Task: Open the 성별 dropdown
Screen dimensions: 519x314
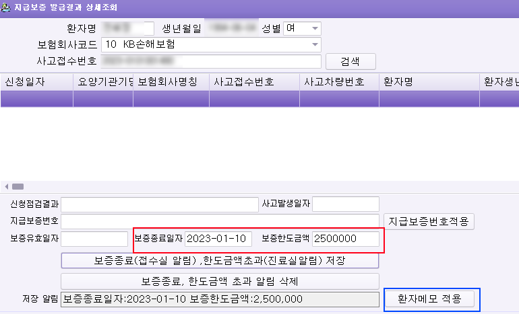Action: tap(315, 28)
